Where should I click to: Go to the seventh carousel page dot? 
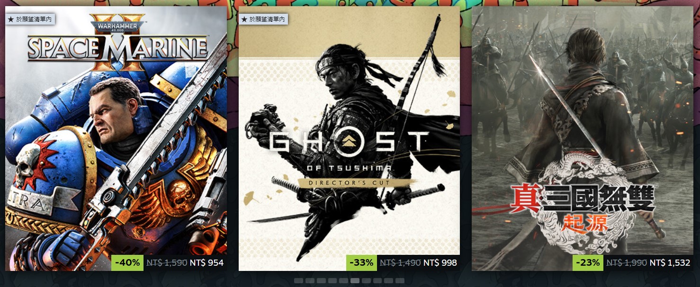tap(366, 280)
